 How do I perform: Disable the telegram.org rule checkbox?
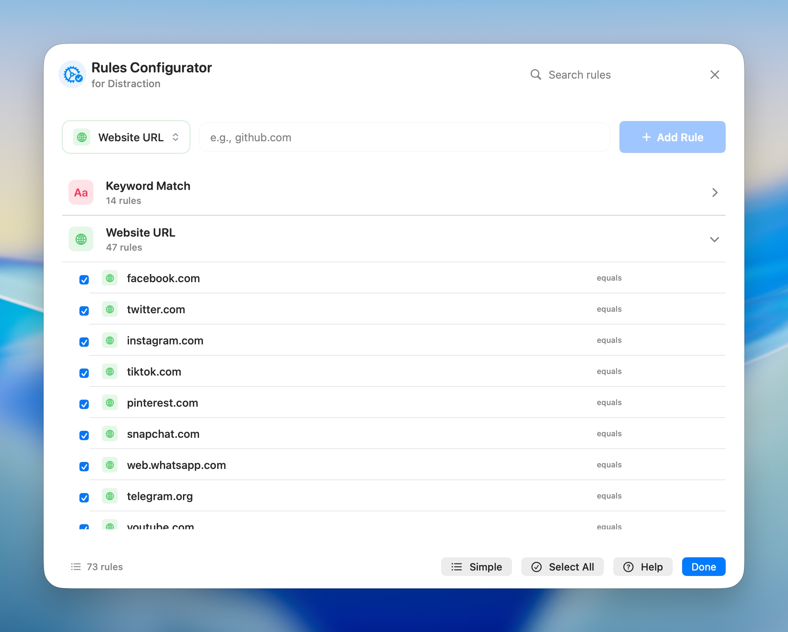click(x=84, y=497)
